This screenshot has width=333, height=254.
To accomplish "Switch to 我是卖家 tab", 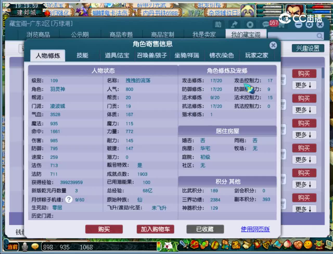I will point(204,35).
